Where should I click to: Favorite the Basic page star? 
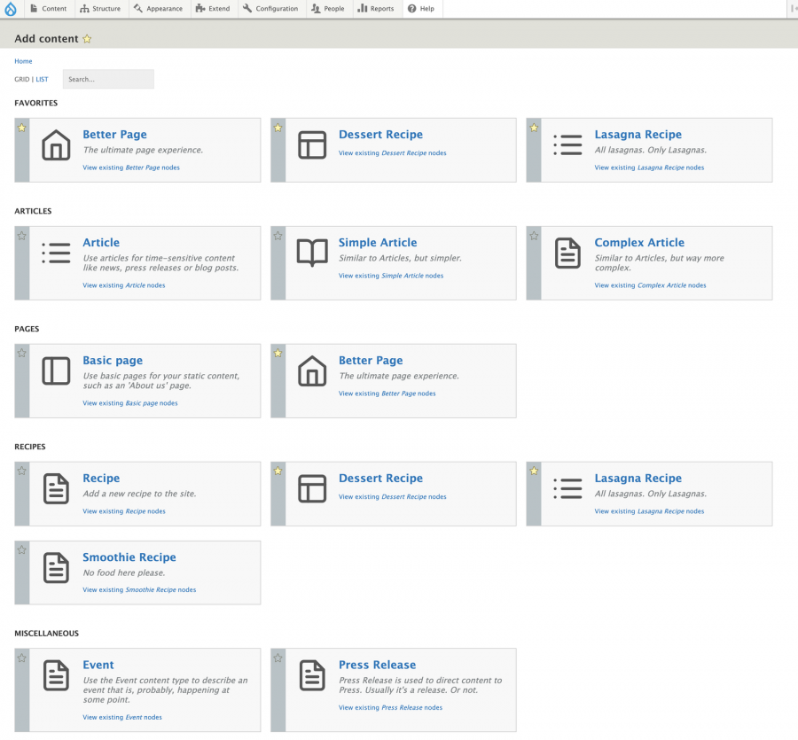(x=22, y=353)
